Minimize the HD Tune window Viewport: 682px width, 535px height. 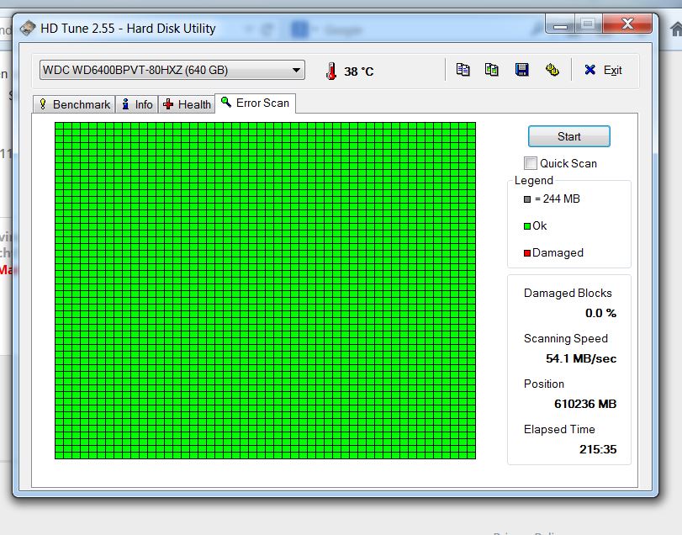560,24
